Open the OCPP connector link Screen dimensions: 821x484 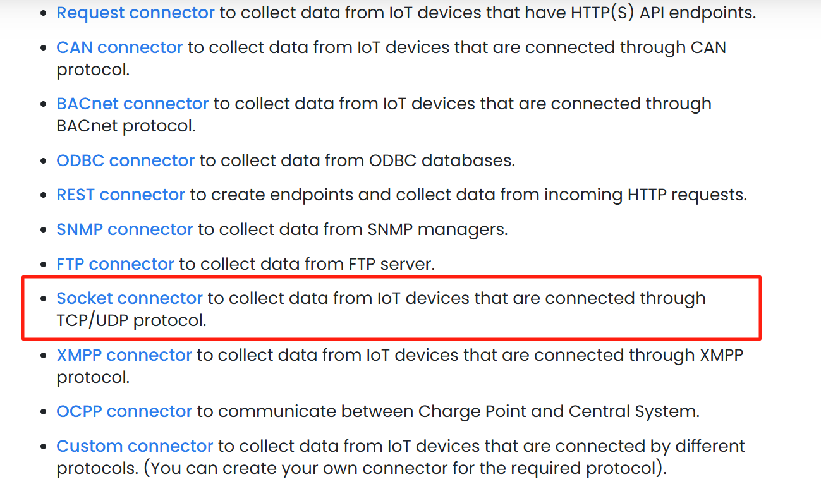coord(124,411)
